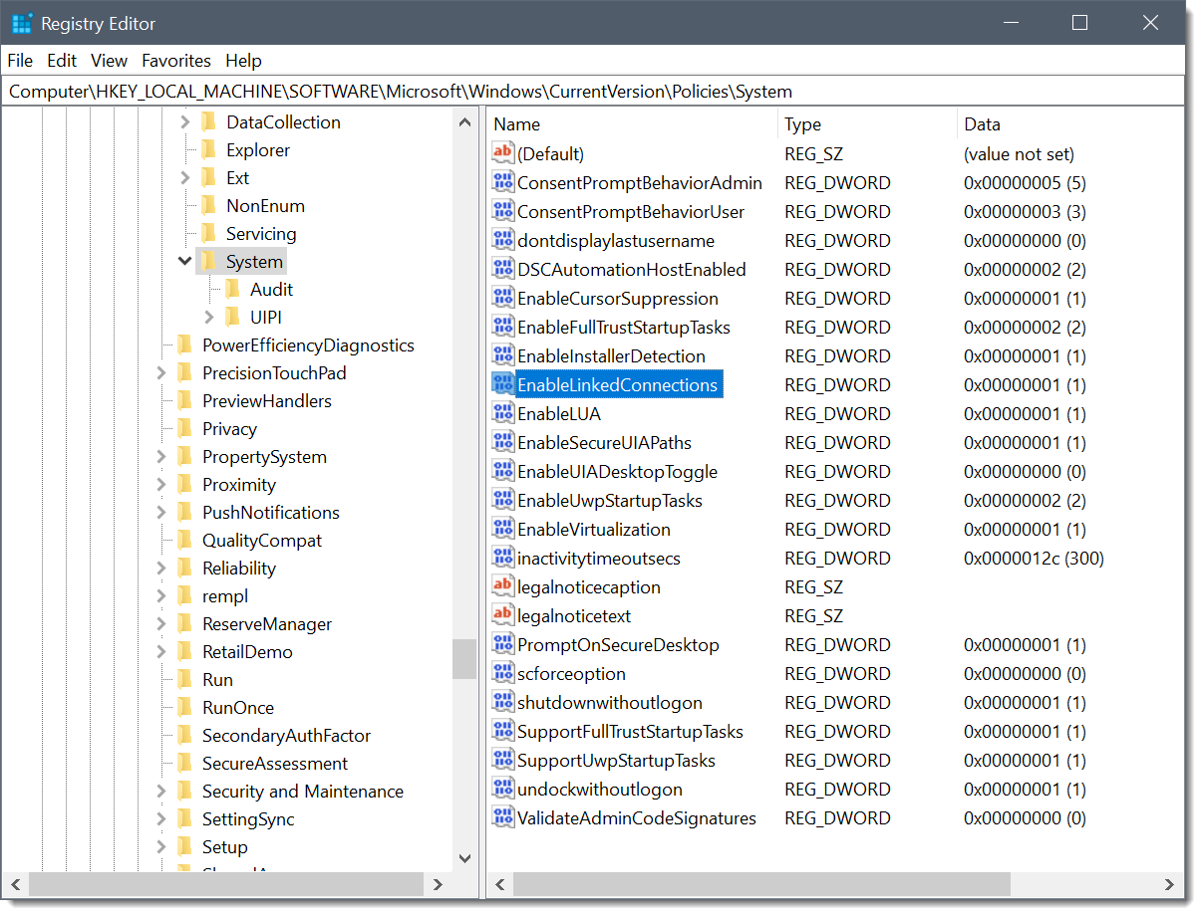Select the Servicing key
1201x915 pixels.
pyautogui.click(x=261, y=234)
